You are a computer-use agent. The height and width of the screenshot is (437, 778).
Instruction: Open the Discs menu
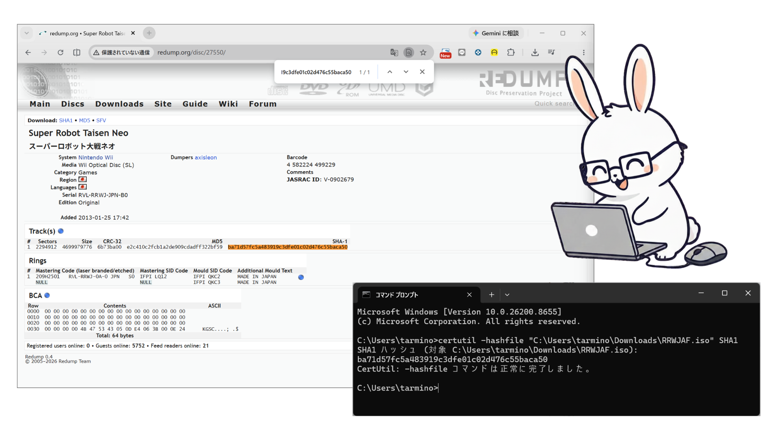tap(73, 104)
